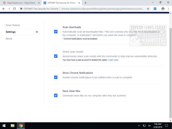Click the chrome-extension URL in address bar
Viewport: 172px width, 129px height.
(102, 9)
